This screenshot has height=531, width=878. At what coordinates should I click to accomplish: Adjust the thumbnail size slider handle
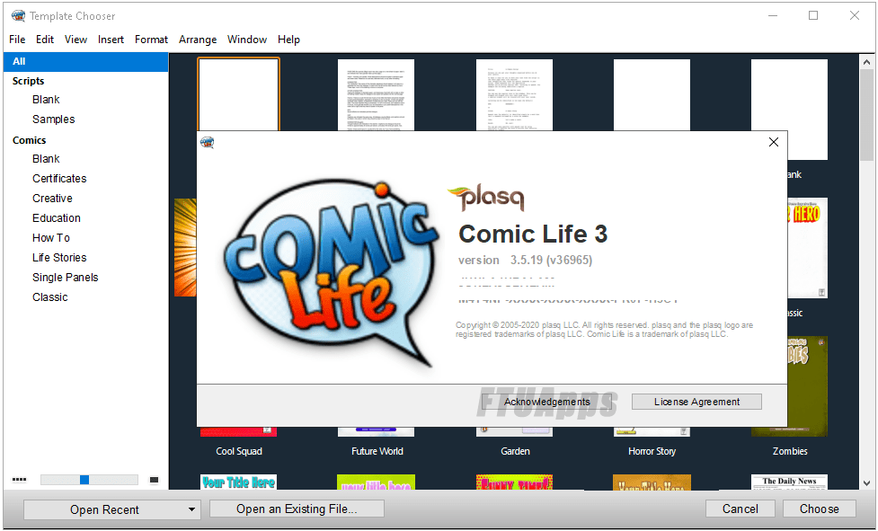pyautogui.click(x=84, y=480)
